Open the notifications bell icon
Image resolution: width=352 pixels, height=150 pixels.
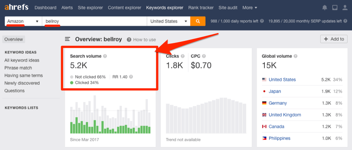325,8
